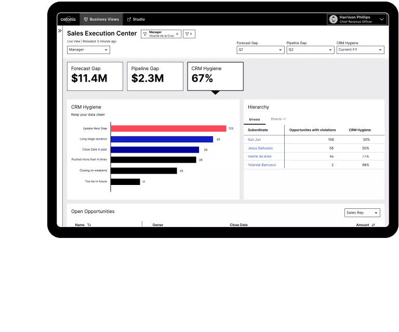Screen dimensions: 399x332
Task: Click the 98% hygiene value for Yolanda Barrueco
Action: pyautogui.click(x=366, y=165)
